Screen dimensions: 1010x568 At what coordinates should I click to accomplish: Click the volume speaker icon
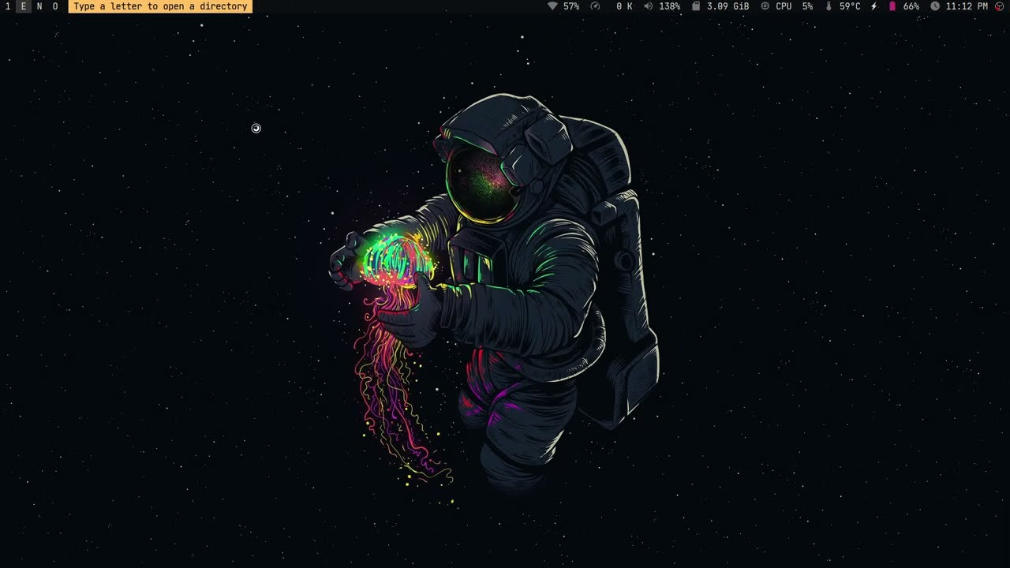point(648,6)
